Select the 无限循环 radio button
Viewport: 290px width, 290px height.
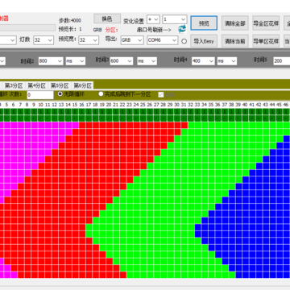tap(60, 94)
